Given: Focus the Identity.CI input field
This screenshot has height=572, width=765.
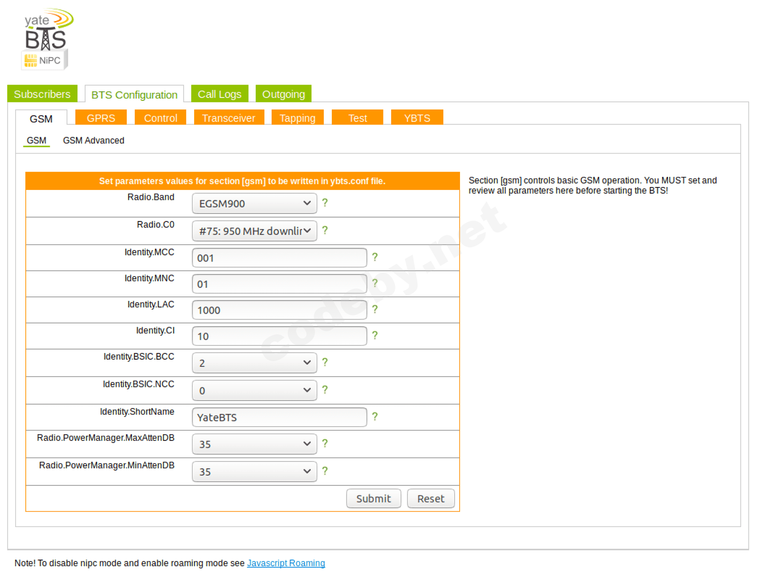Looking at the screenshot, I should tap(279, 336).
